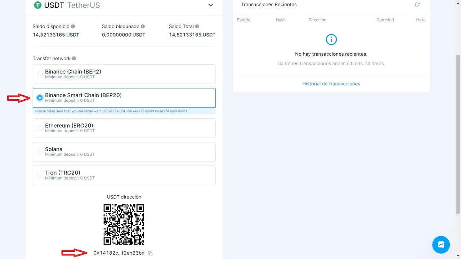Image resolution: width=461 pixels, height=259 pixels.
Task: Click the Saldo Total value 14,52133165 USDT
Action: click(x=192, y=35)
